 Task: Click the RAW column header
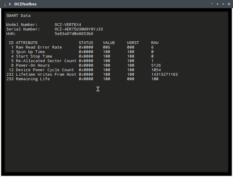tap(155, 43)
